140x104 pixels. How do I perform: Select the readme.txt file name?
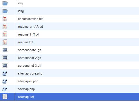coord(25,42)
